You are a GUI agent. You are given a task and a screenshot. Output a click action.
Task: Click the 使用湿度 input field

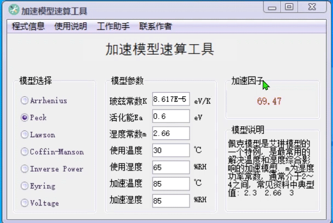click(171, 167)
